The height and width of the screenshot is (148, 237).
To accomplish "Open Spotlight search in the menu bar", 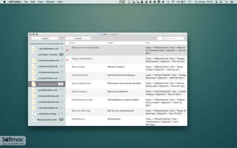I will coord(226,2).
